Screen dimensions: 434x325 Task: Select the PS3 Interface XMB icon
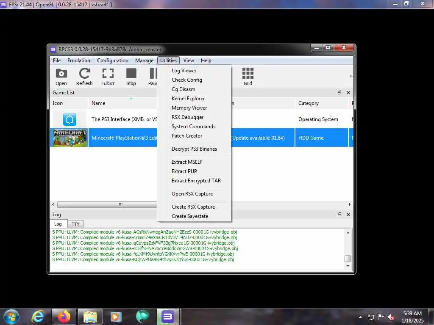[x=70, y=119]
